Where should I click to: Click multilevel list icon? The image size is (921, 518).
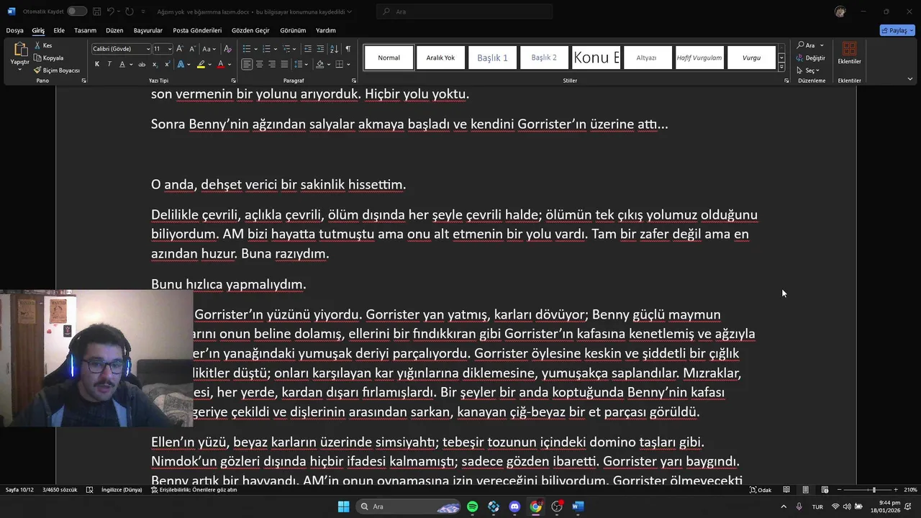tap(286, 49)
